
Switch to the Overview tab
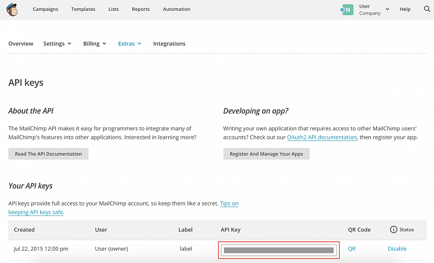tap(21, 44)
